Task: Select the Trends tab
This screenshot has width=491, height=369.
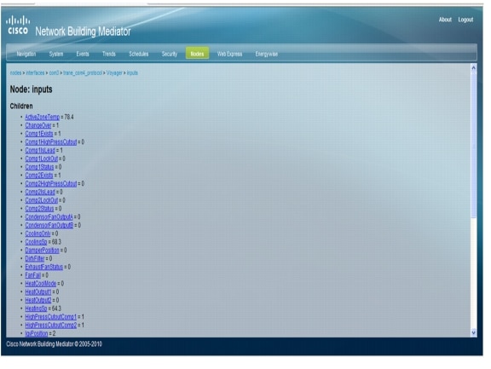Action: point(109,54)
